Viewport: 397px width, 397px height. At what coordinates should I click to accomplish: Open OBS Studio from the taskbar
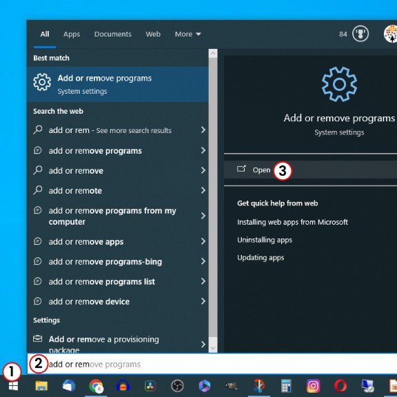click(177, 386)
